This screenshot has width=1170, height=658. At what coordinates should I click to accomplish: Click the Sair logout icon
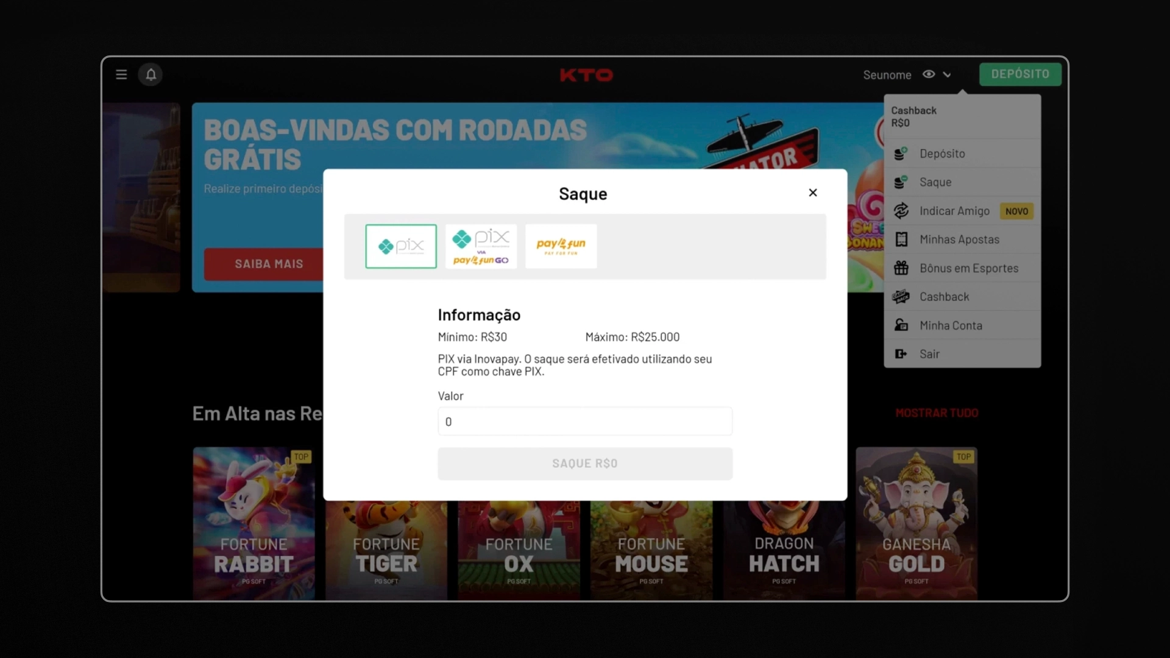click(901, 353)
